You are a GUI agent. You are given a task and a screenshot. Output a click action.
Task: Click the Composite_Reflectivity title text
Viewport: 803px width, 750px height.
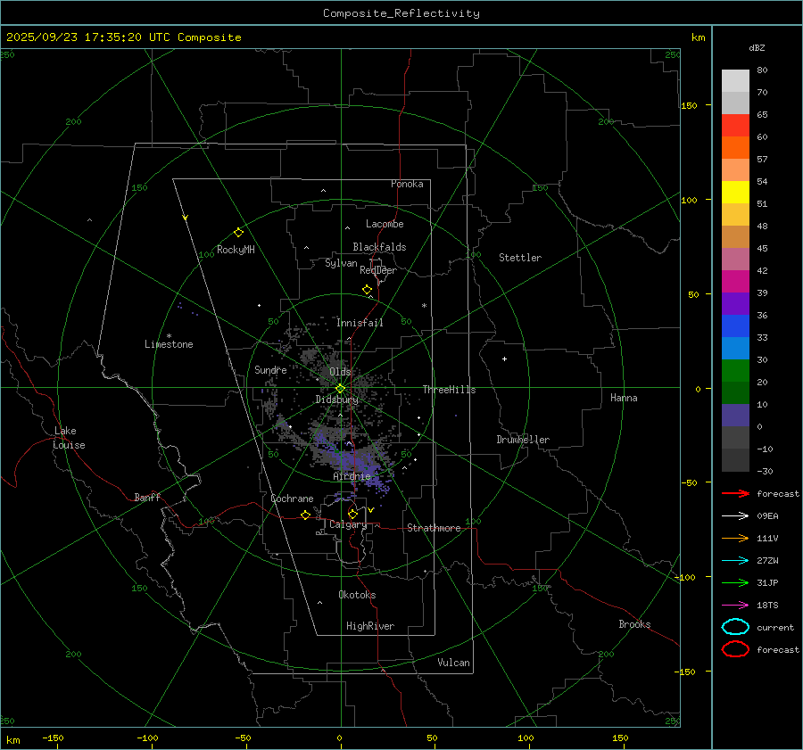click(x=401, y=13)
